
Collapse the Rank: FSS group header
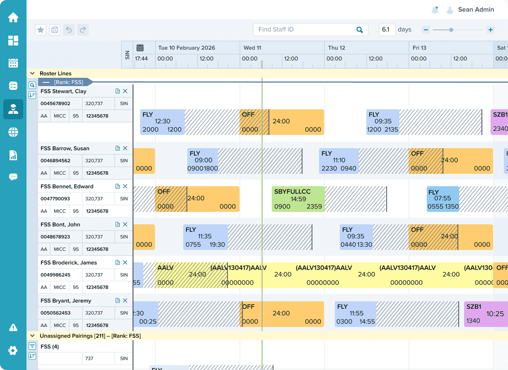pyautogui.click(x=46, y=82)
